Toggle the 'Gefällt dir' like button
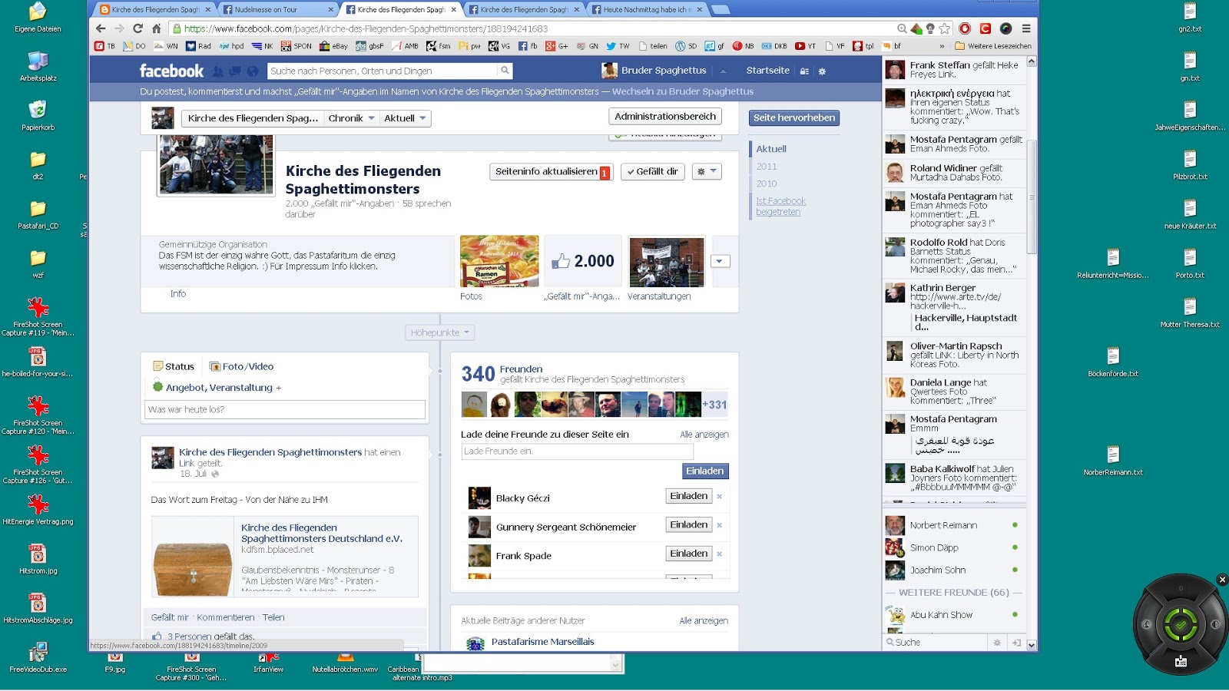The image size is (1229, 691). pyautogui.click(x=652, y=172)
